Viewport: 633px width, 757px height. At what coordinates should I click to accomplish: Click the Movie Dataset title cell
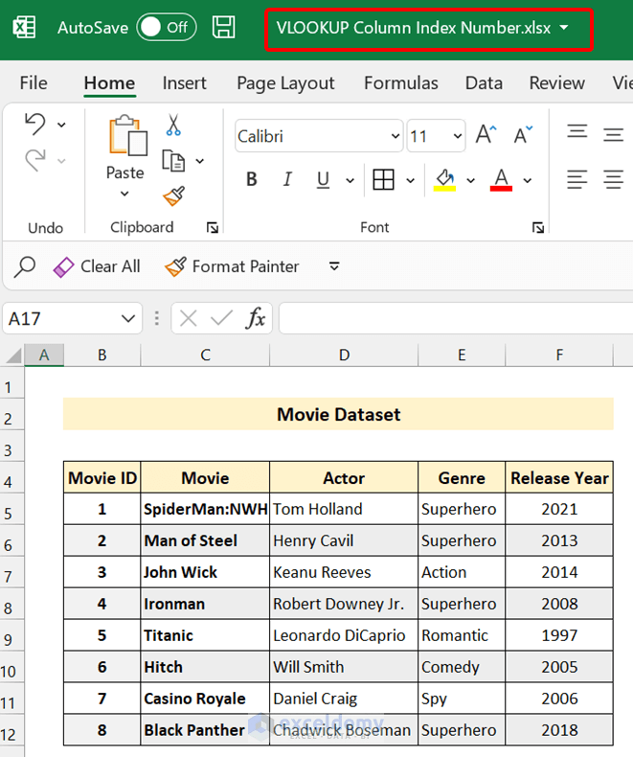[x=338, y=414]
